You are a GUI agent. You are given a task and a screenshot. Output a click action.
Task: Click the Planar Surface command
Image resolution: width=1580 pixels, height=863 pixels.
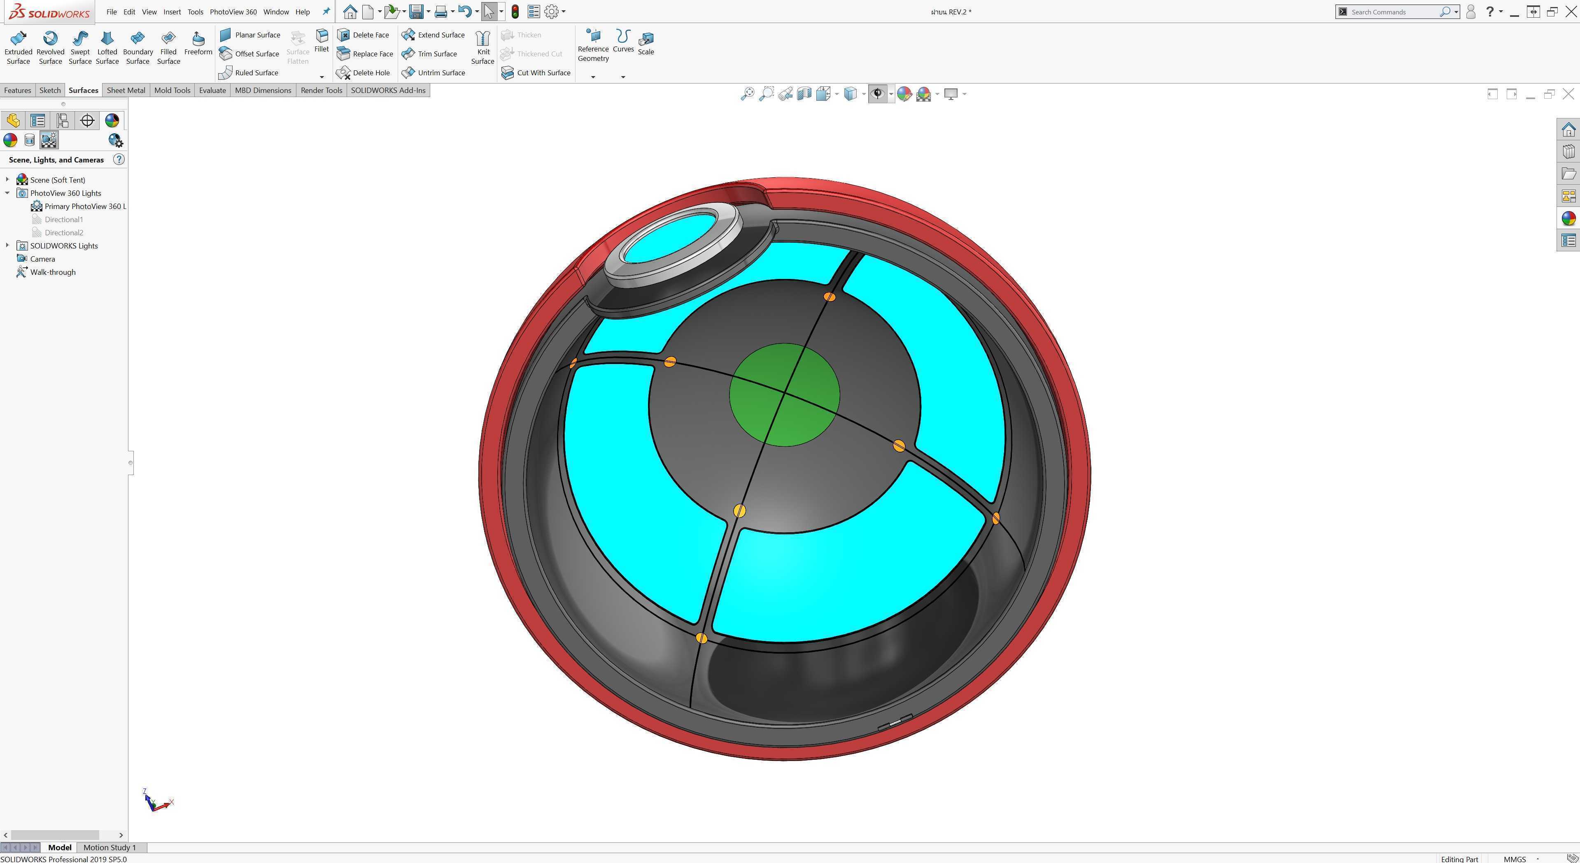[x=250, y=35]
